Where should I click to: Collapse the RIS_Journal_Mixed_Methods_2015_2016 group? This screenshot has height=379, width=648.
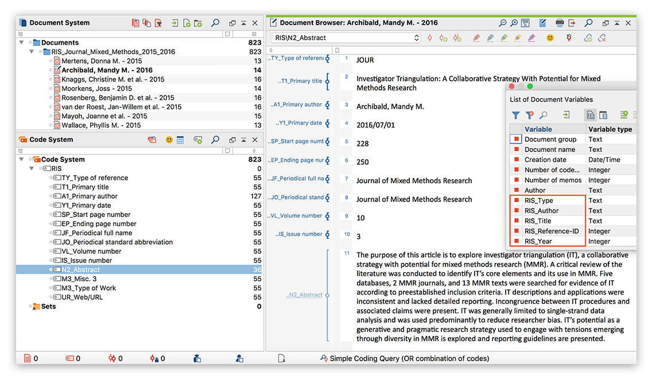(33, 51)
